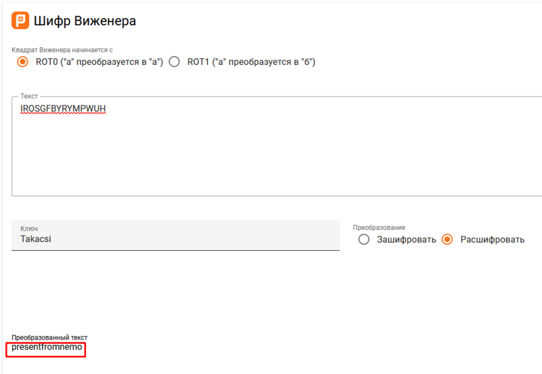Click the word "Зашифровать" option label
The image size is (542, 374).
click(406, 239)
